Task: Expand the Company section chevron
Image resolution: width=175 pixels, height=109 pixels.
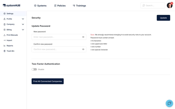Action: (23, 24)
